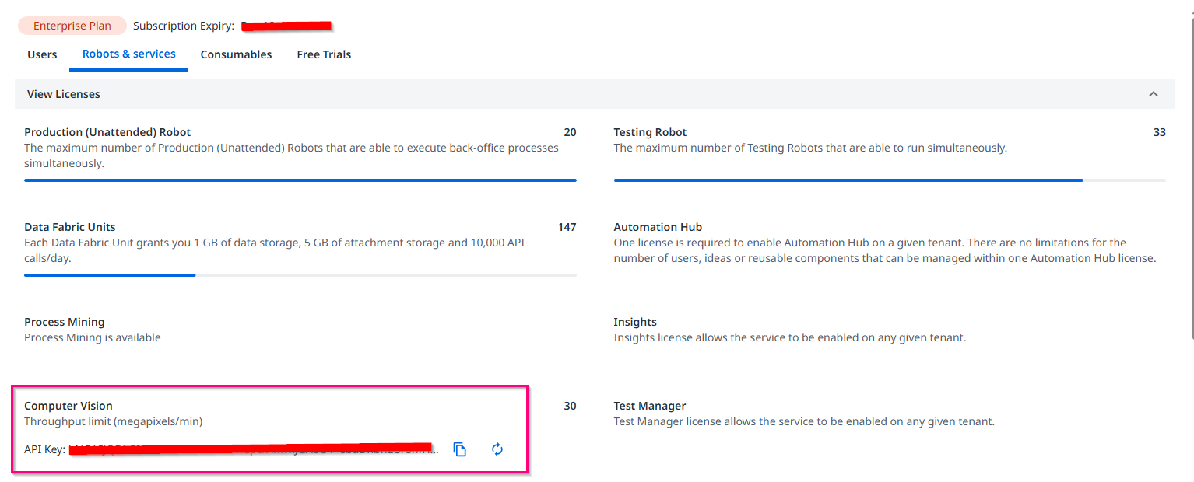Click the Enterprise Plan badge

pos(72,26)
